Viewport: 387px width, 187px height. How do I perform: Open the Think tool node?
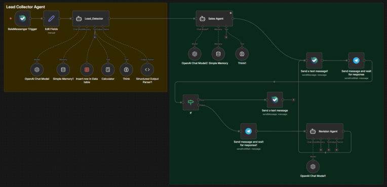click(x=126, y=70)
